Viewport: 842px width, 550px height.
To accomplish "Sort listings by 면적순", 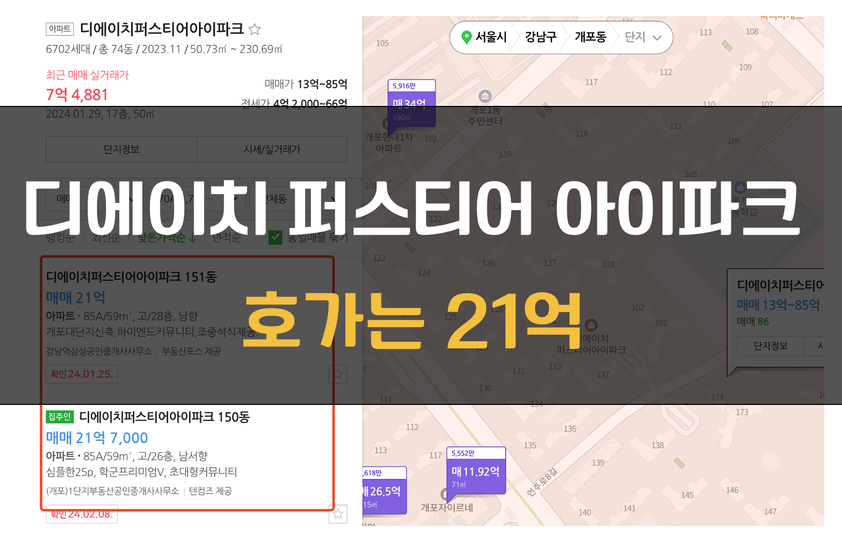I will click(226, 238).
